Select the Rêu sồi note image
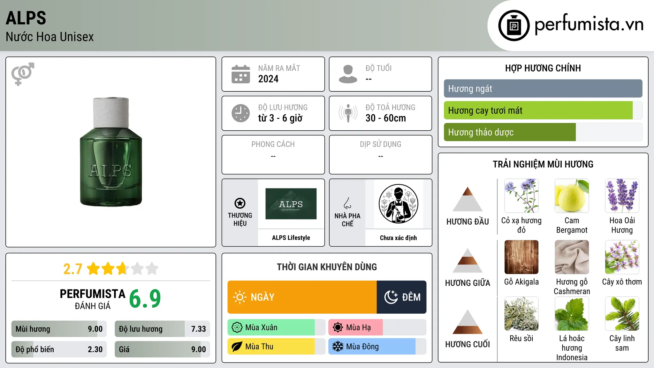The width and height of the screenshot is (654, 368). [x=521, y=314]
